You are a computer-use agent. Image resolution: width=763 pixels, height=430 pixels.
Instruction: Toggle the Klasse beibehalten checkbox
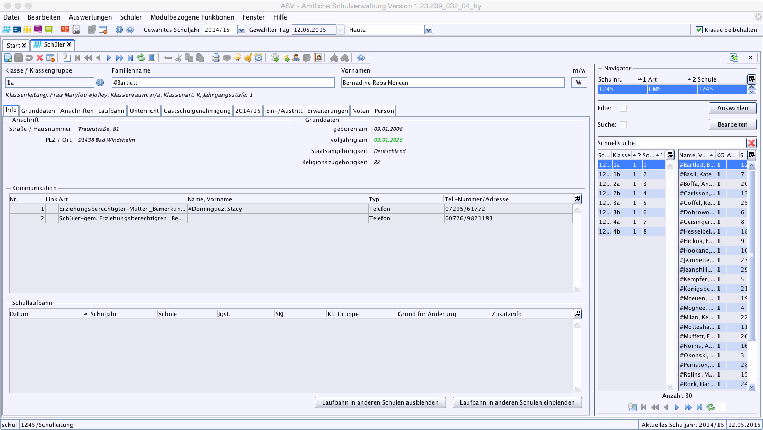(x=699, y=30)
